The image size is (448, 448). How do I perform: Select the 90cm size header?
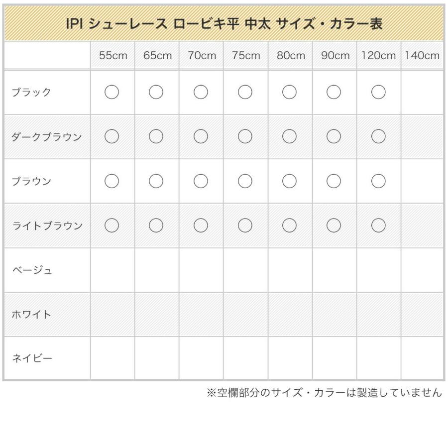pyautogui.click(x=335, y=55)
